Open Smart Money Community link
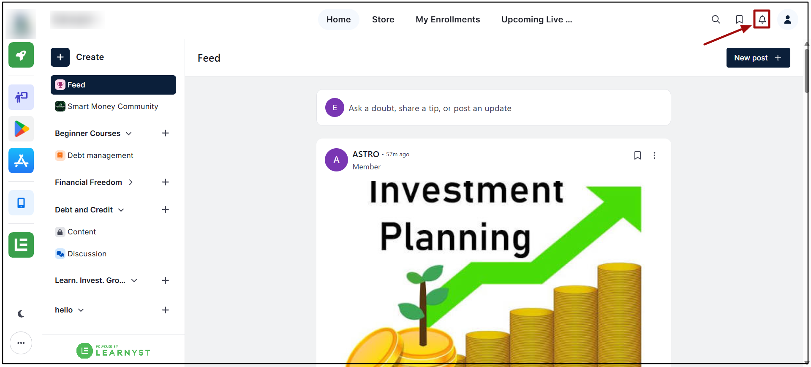 coord(113,106)
